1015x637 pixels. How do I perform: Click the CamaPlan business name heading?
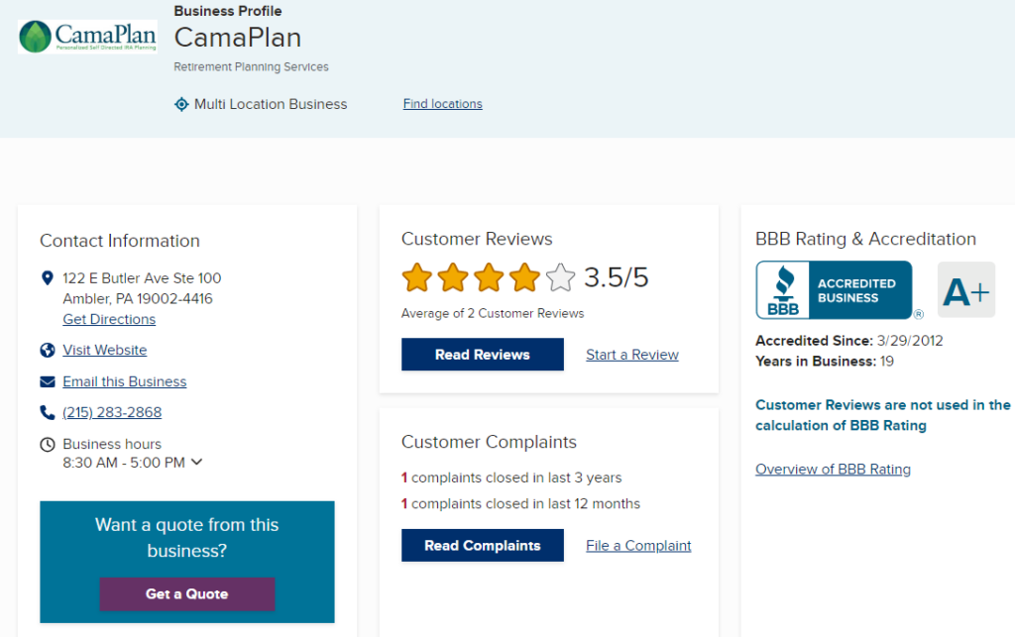point(238,38)
